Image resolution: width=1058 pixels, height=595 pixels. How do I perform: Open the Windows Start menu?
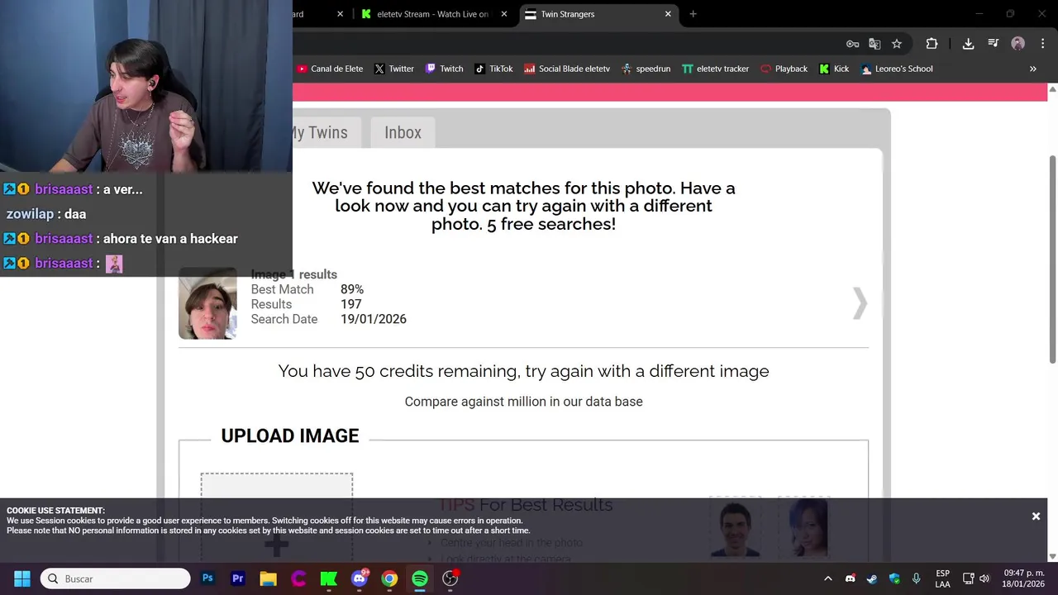pos(22,578)
